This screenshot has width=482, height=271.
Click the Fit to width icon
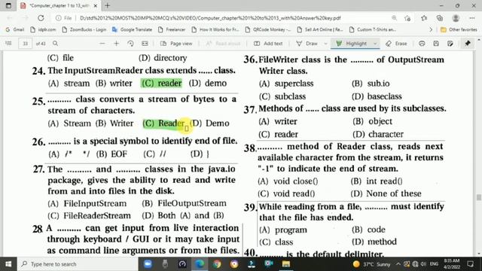tap(145, 44)
